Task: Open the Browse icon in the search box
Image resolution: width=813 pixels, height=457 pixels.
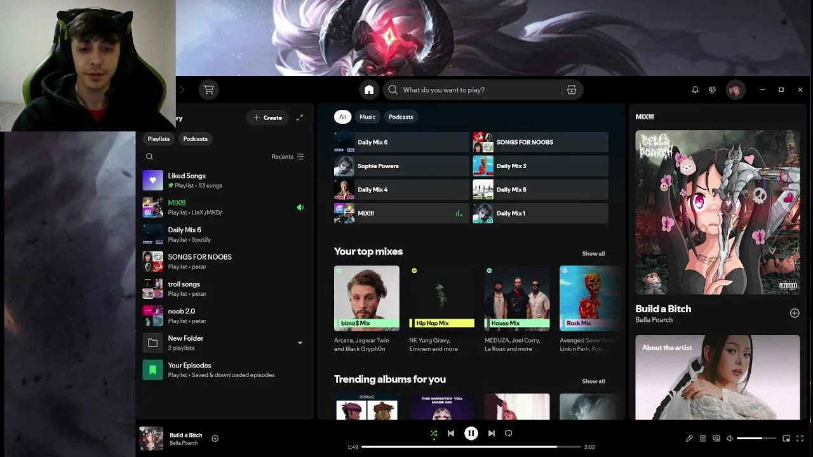Action: (x=572, y=89)
